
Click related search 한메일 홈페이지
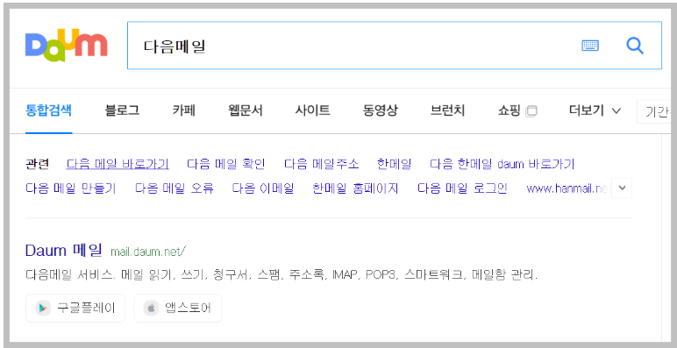355,188
